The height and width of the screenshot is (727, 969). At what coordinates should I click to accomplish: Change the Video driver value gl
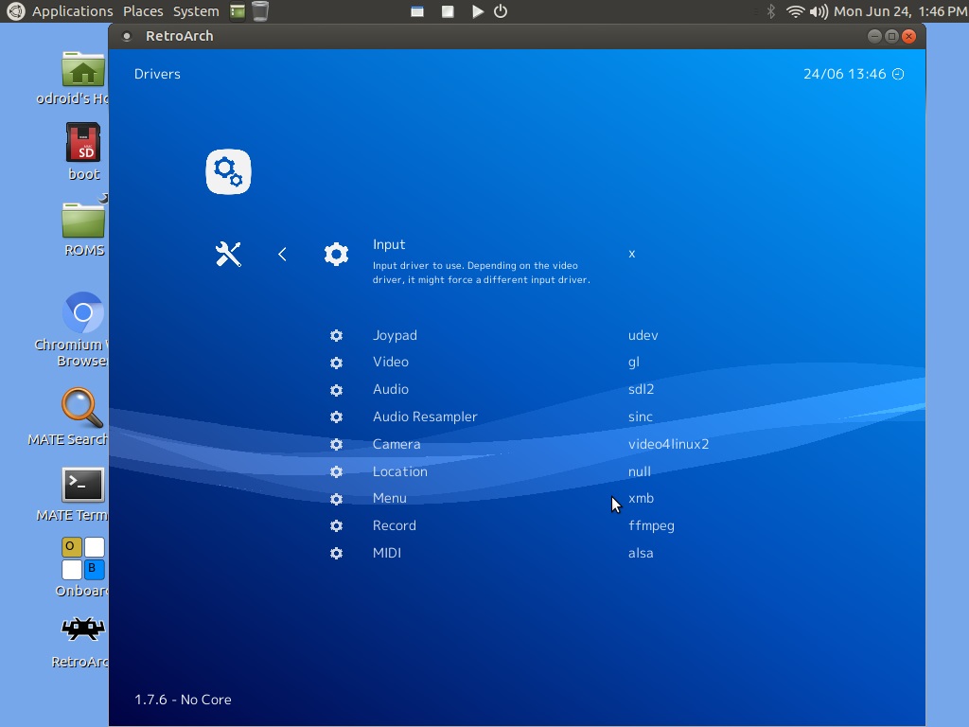pyautogui.click(x=633, y=362)
